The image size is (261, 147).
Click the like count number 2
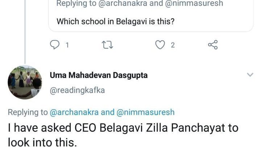coord(173,45)
